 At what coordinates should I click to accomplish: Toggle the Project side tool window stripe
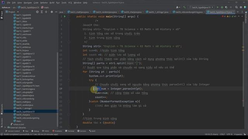(2, 15)
